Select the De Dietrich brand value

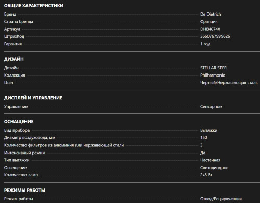[x=211, y=14]
